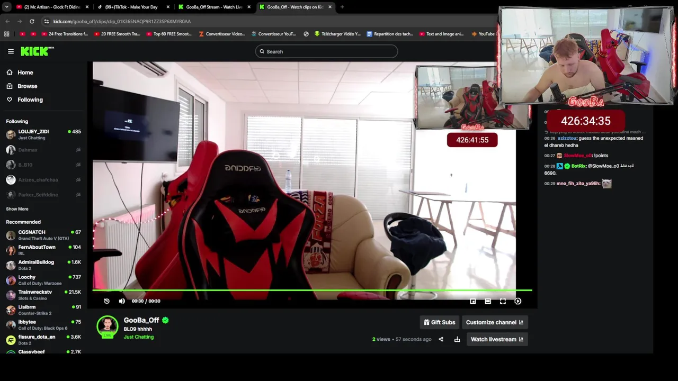Screen dimensions: 678x381
Task: Open Télécharger Vidéo Y... bookmark
Action: point(337,34)
